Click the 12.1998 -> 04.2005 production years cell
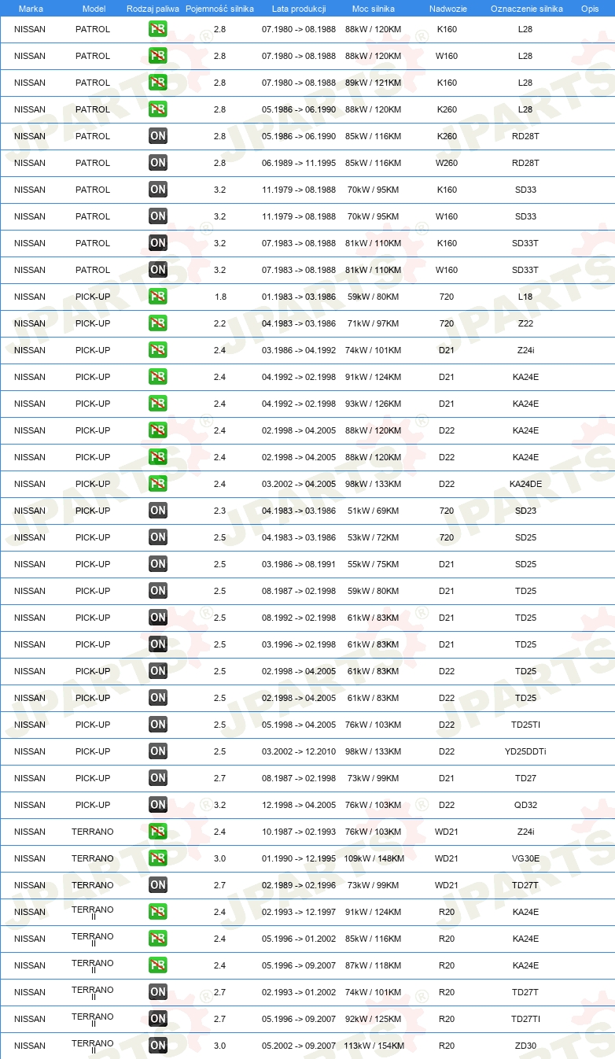The height and width of the screenshot is (1059, 615). tap(299, 805)
